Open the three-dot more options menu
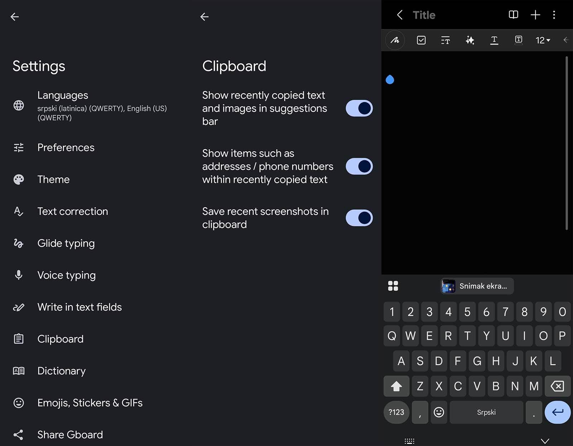 (554, 15)
